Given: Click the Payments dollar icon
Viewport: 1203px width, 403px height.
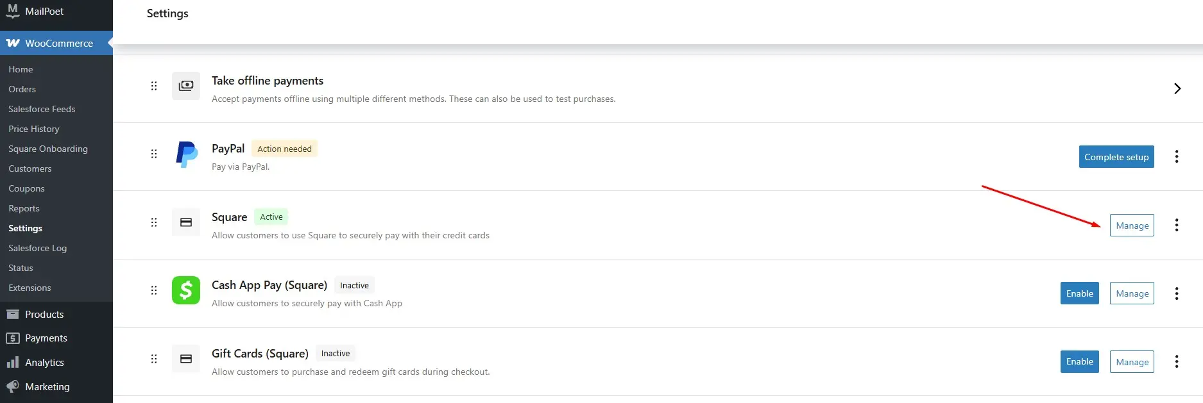Looking at the screenshot, I should [12, 338].
